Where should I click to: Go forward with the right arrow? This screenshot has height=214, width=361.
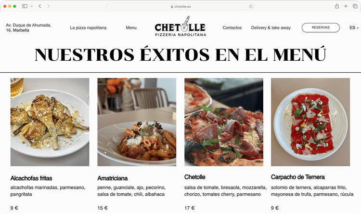point(48,6)
